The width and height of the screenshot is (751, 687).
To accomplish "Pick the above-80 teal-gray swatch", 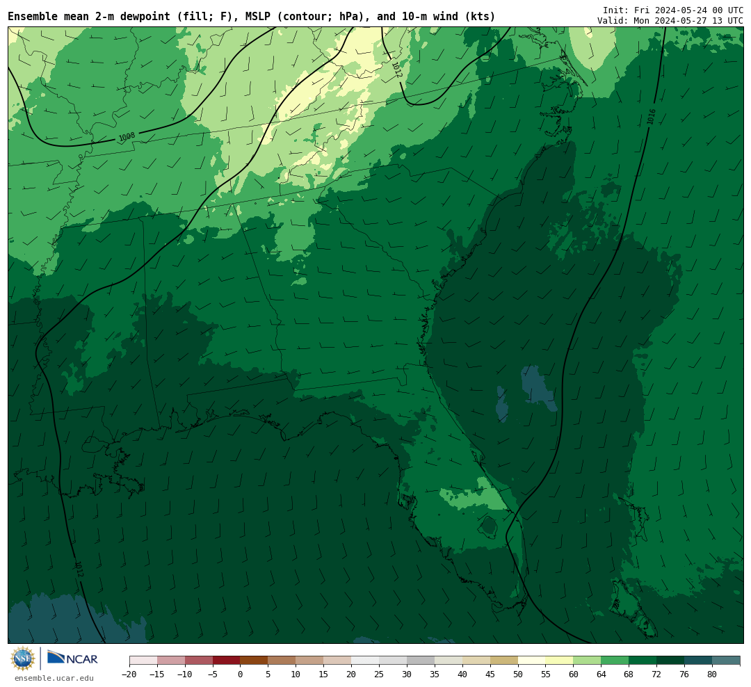I will click(x=727, y=661).
